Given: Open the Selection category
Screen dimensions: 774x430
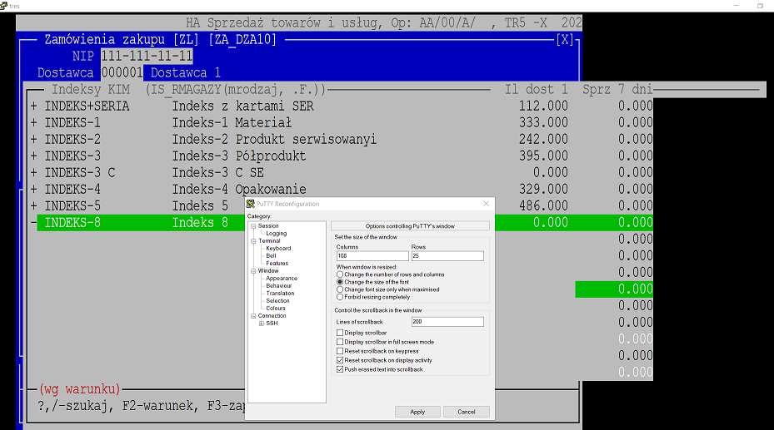Looking at the screenshot, I should pos(277,300).
